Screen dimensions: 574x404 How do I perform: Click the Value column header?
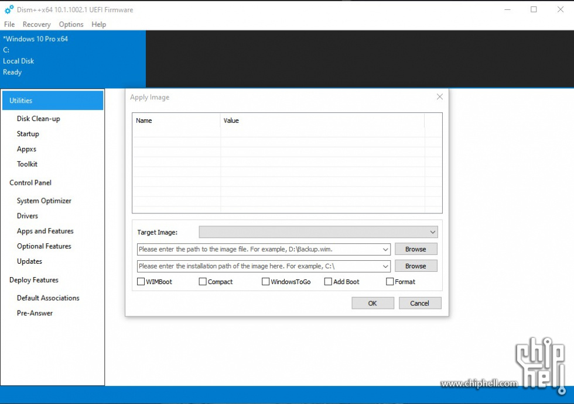pyautogui.click(x=323, y=120)
